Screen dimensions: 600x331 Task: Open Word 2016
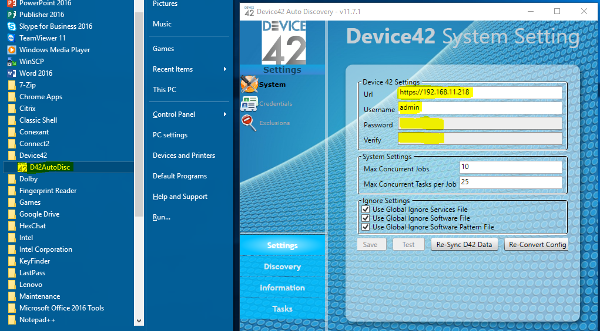(x=30, y=73)
